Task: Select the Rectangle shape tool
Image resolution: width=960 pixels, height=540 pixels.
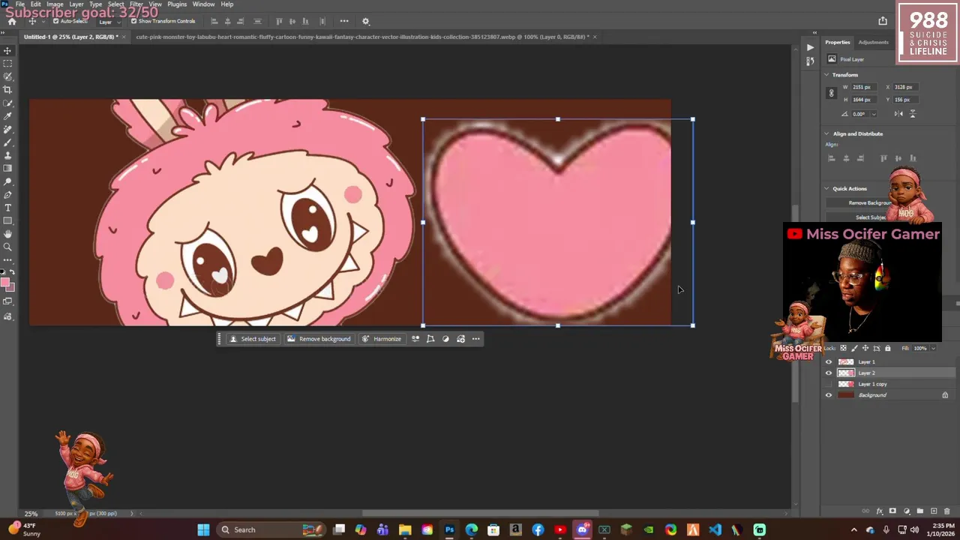Action: click(x=7, y=220)
